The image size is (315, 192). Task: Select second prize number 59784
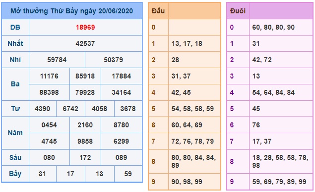click(x=57, y=60)
